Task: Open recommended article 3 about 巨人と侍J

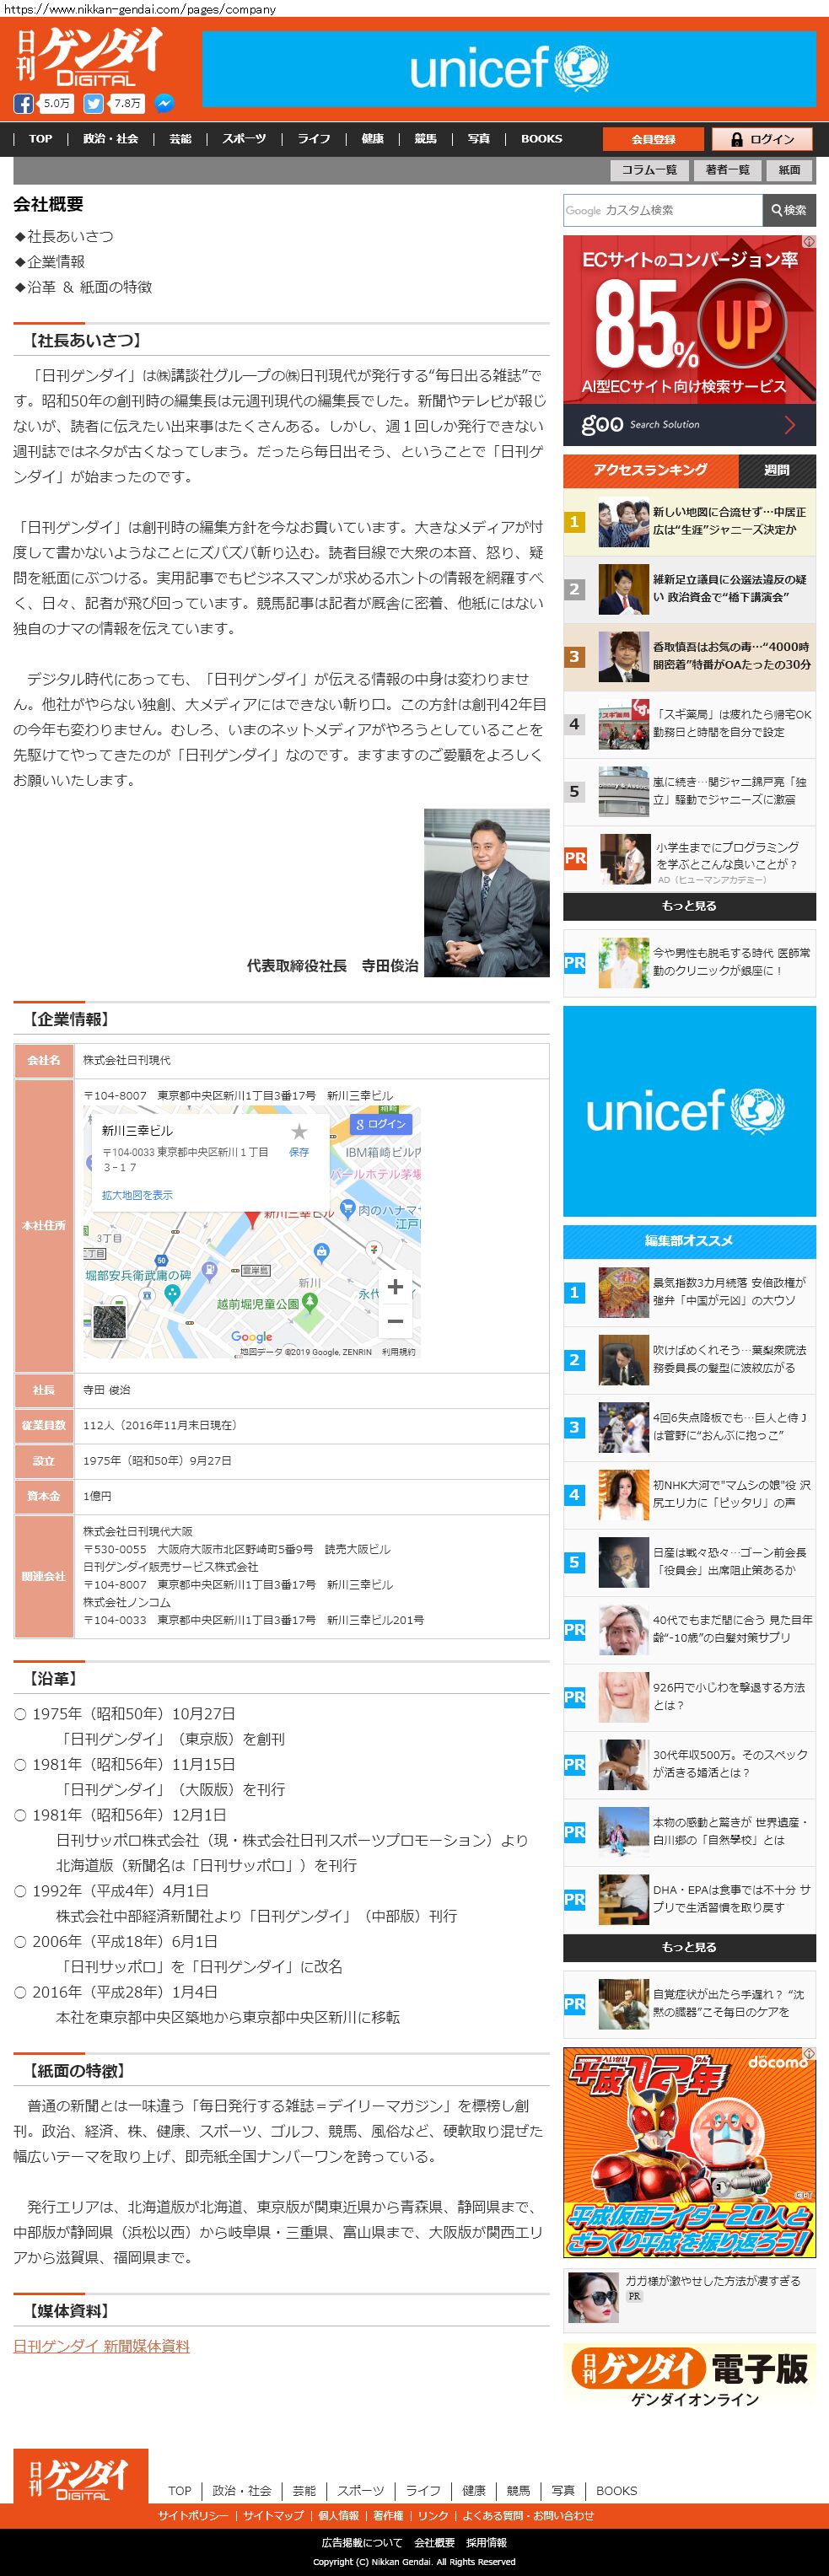Action: (x=689, y=1427)
